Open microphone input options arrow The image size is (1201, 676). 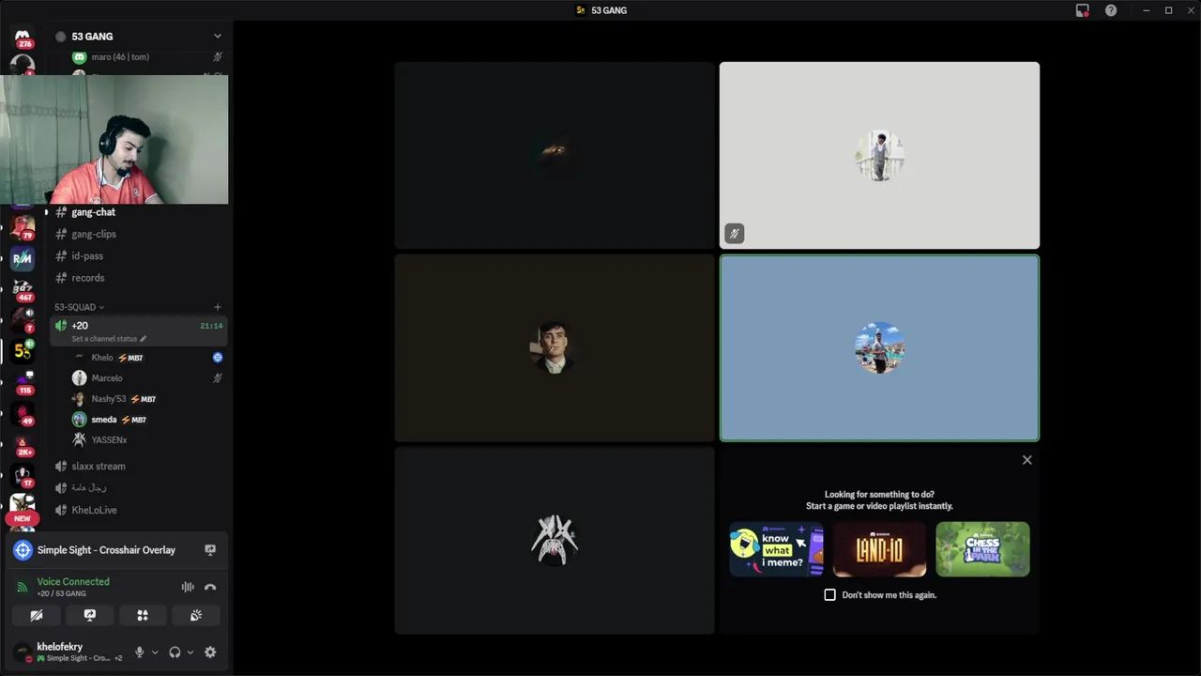tap(155, 652)
